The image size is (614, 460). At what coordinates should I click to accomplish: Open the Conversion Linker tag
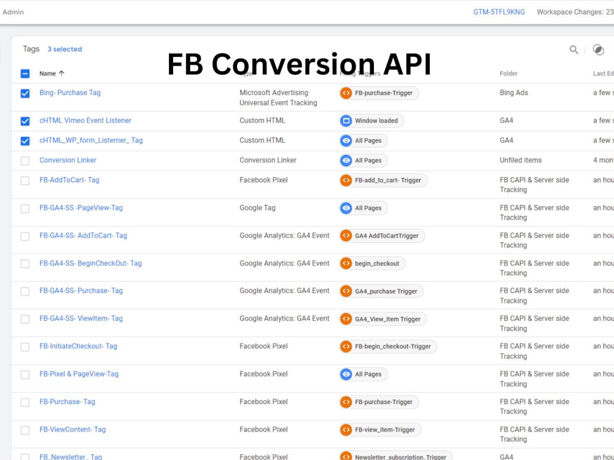[x=68, y=160]
